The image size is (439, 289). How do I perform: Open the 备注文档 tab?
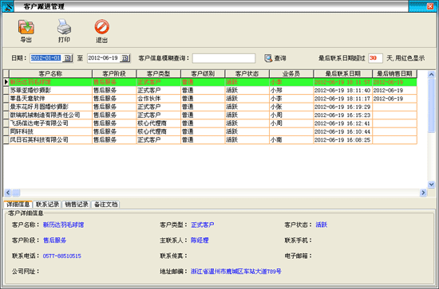pyautogui.click(x=105, y=205)
